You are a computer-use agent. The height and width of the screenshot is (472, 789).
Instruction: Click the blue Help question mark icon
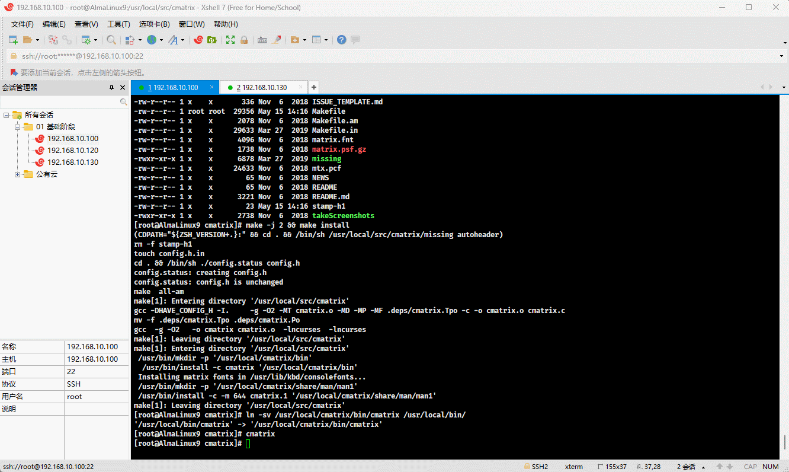coord(341,40)
